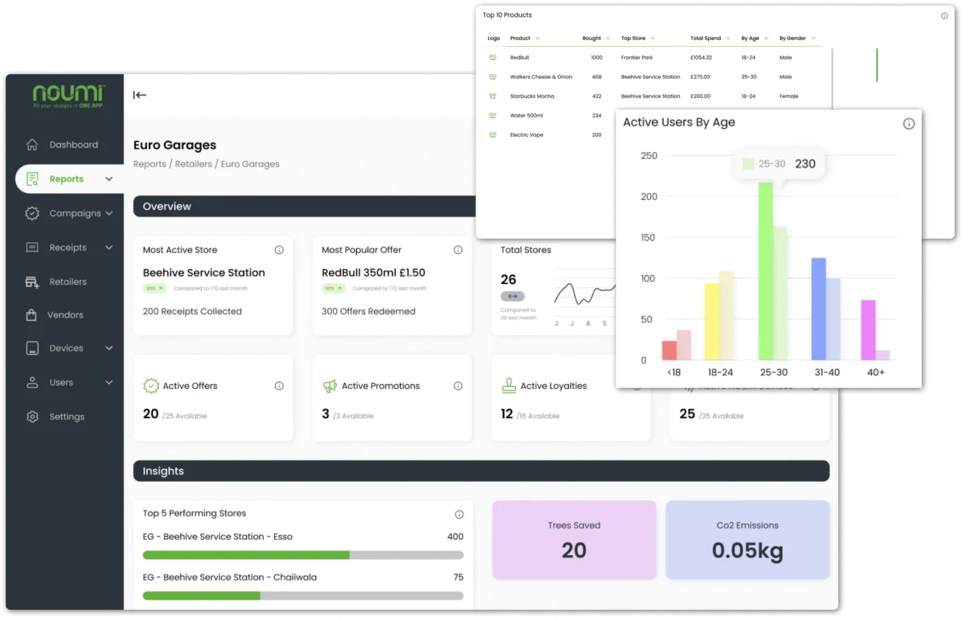Click the £1054.32 total spend cell
The image size is (963, 618).
pos(701,57)
